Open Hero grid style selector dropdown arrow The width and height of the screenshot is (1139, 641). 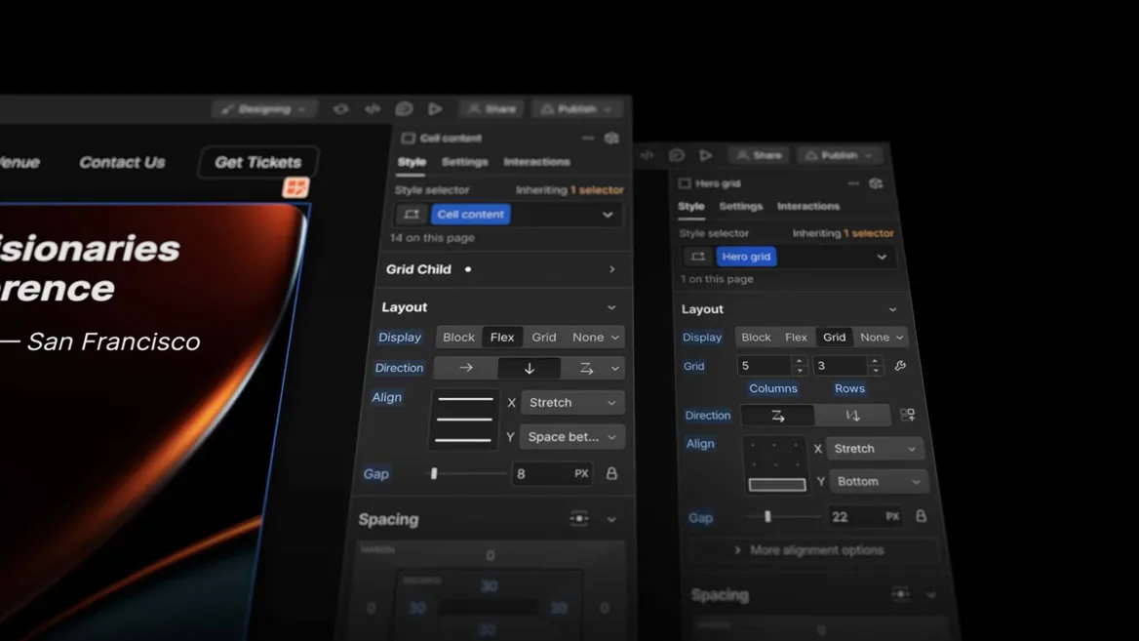coord(882,257)
